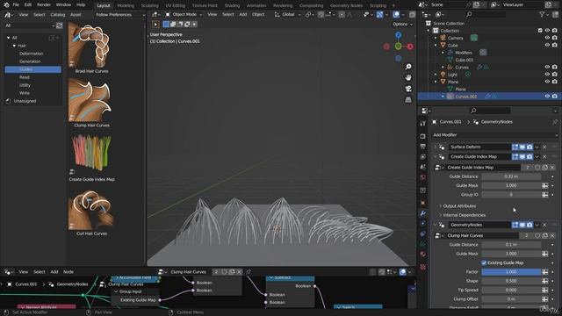562x316 pixels.
Task: Remove the GeometryNodes modifier
Action: pos(544,225)
